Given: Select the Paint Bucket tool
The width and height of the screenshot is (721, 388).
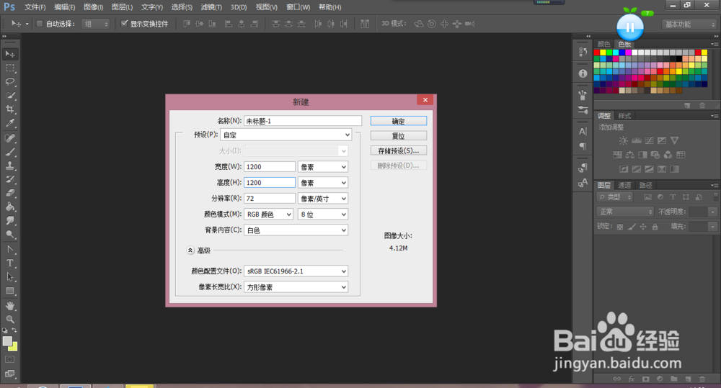Looking at the screenshot, I should pyautogui.click(x=10, y=207).
